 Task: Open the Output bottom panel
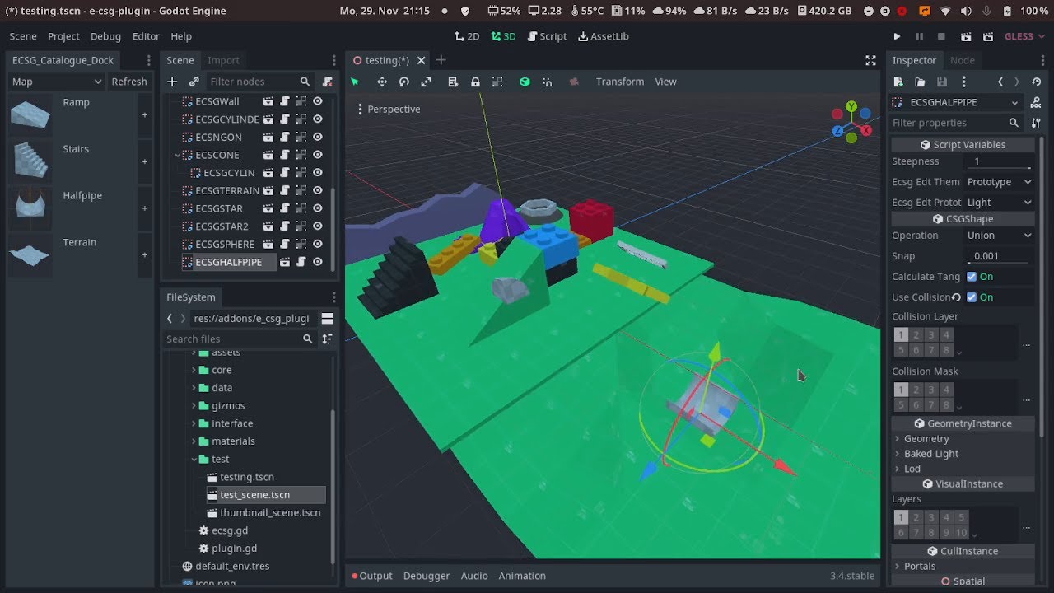[372, 576]
